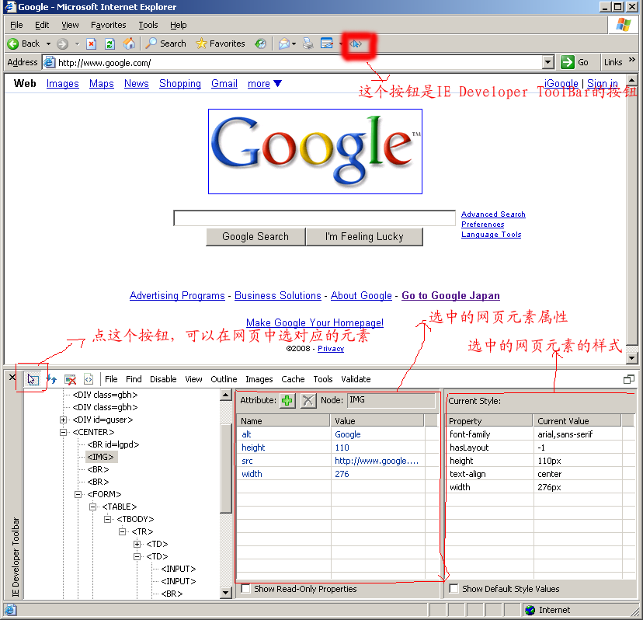Click the clear browser cache icon

[71, 379]
